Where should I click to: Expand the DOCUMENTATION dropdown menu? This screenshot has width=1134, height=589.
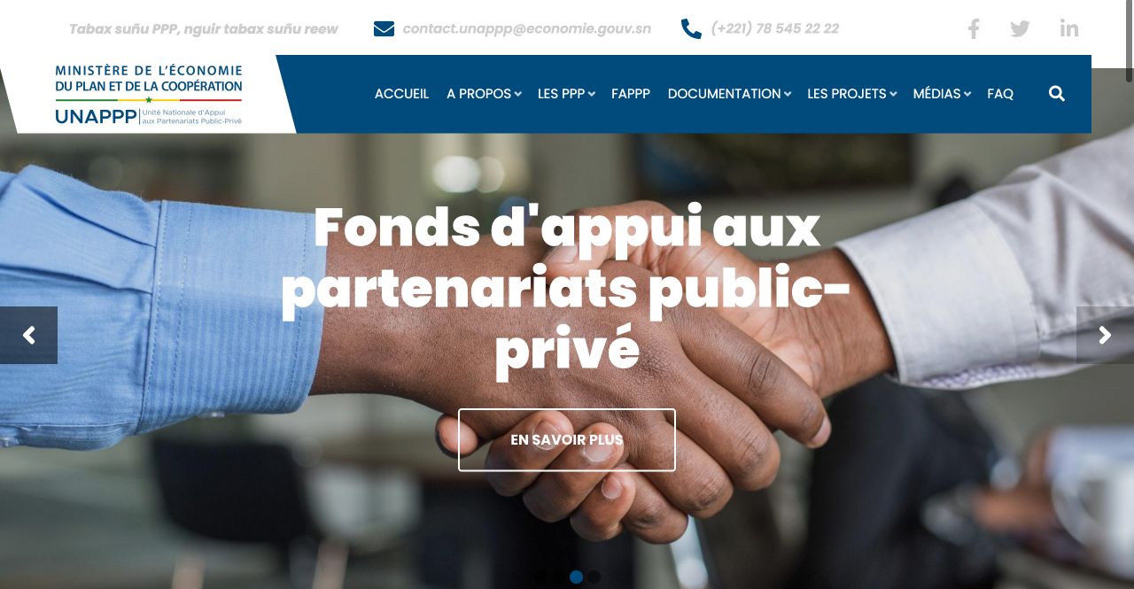point(729,94)
